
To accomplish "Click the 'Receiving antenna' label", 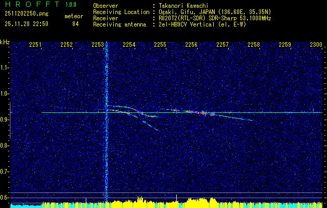I will pos(120,24).
